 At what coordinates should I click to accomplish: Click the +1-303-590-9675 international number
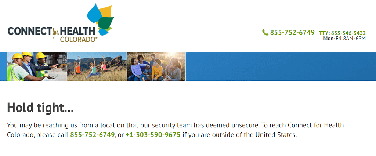(153, 135)
